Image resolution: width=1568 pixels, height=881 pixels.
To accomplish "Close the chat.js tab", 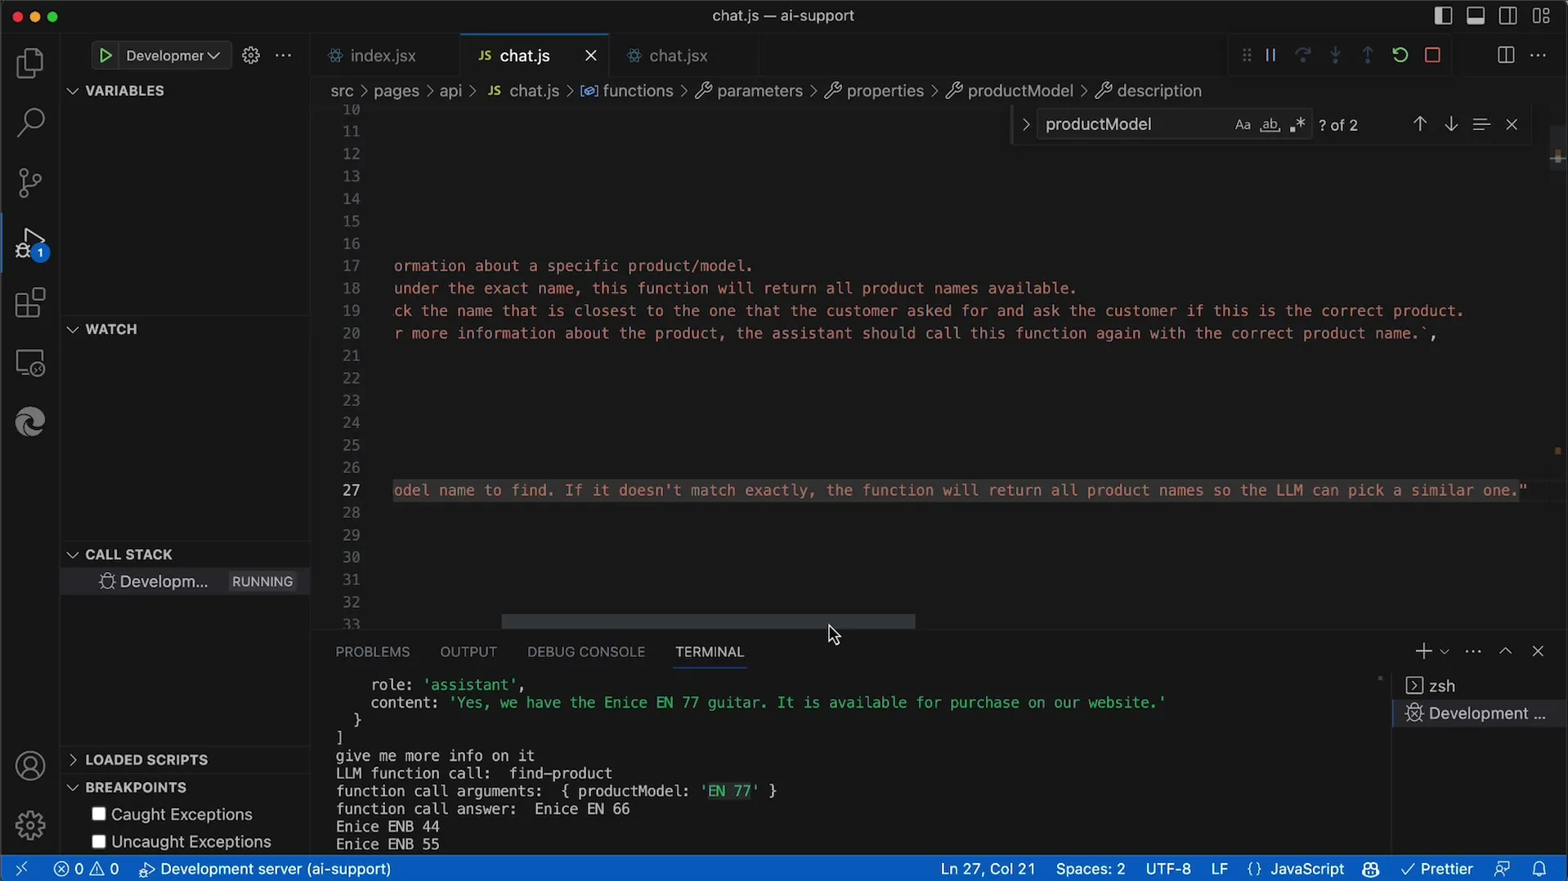I will point(590,56).
